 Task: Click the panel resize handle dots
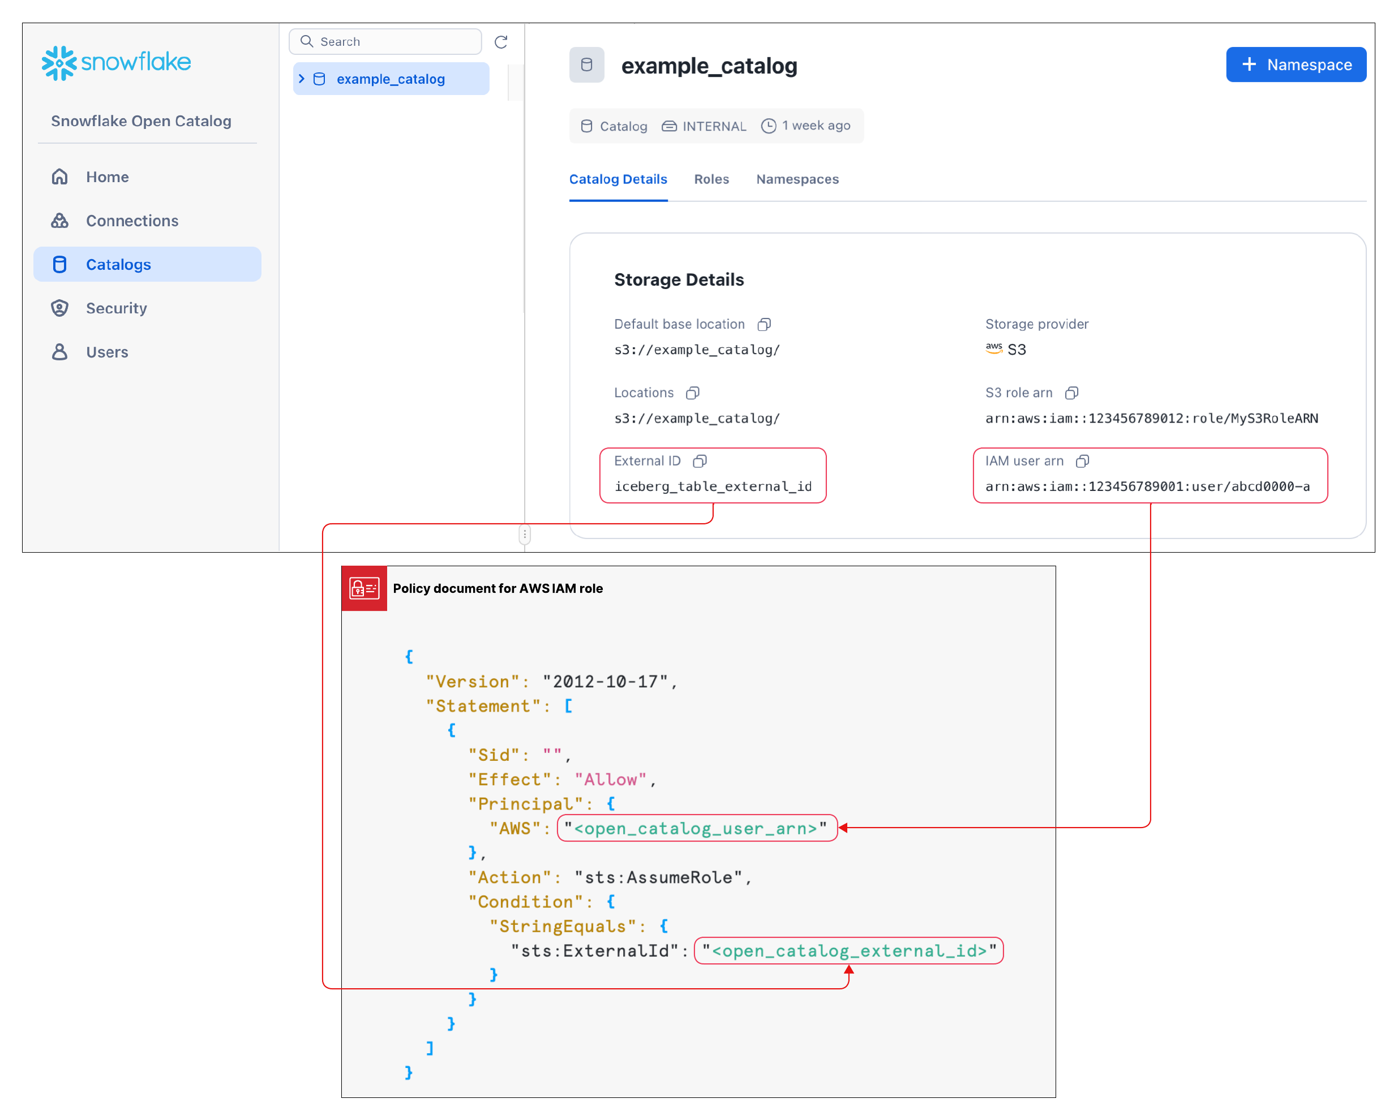point(525,534)
